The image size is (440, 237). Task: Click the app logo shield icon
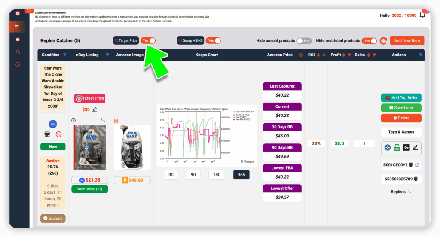tap(18, 13)
